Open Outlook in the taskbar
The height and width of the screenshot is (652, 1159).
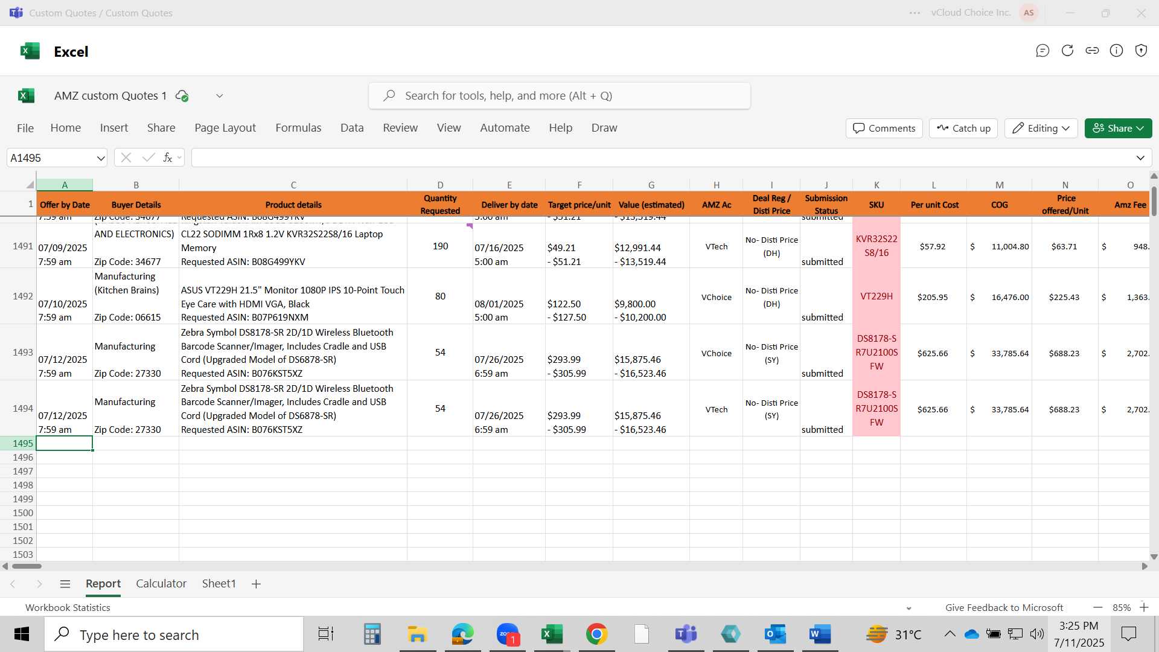point(775,634)
